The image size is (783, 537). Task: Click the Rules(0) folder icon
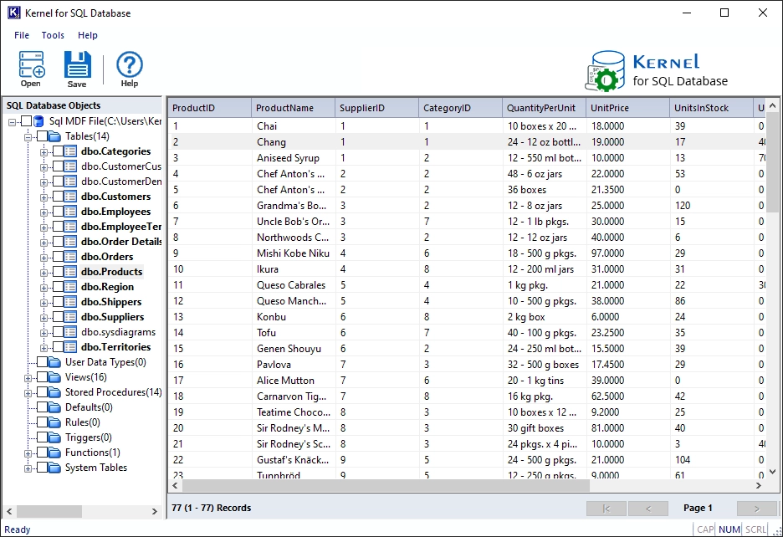[x=55, y=422]
